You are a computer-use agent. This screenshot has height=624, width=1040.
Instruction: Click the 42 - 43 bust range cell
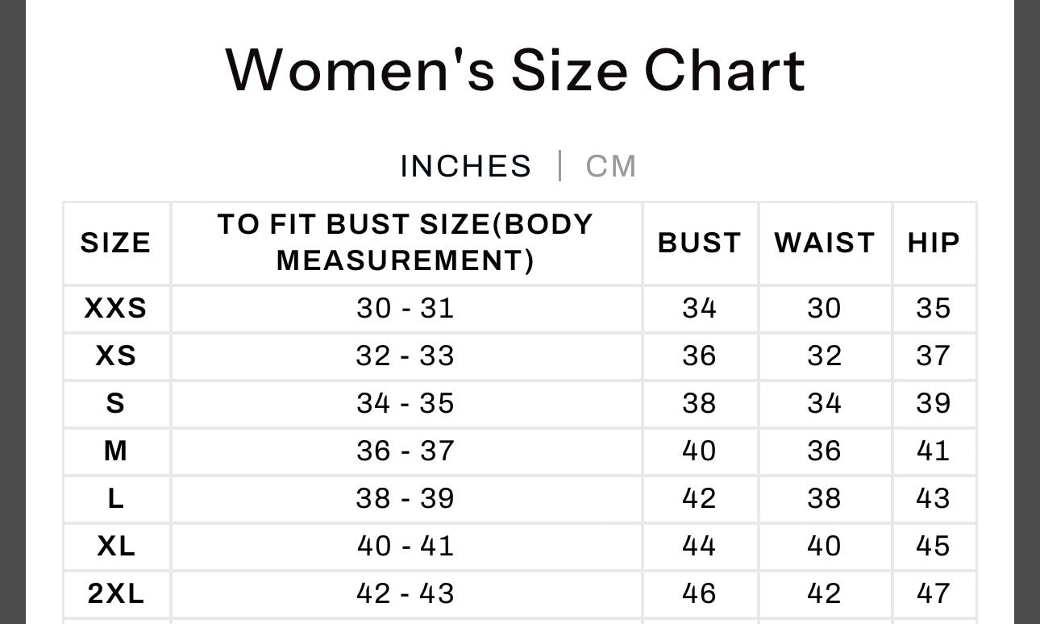(406, 593)
